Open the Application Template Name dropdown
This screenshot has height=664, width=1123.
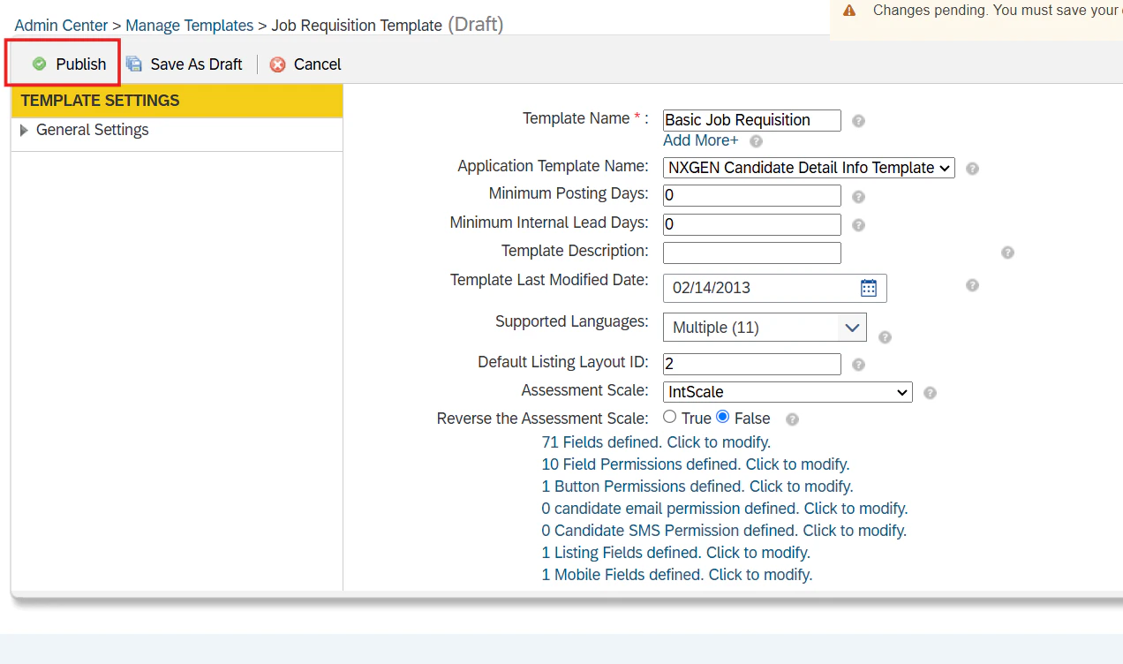pyautogui.click(x=809, y=168)
